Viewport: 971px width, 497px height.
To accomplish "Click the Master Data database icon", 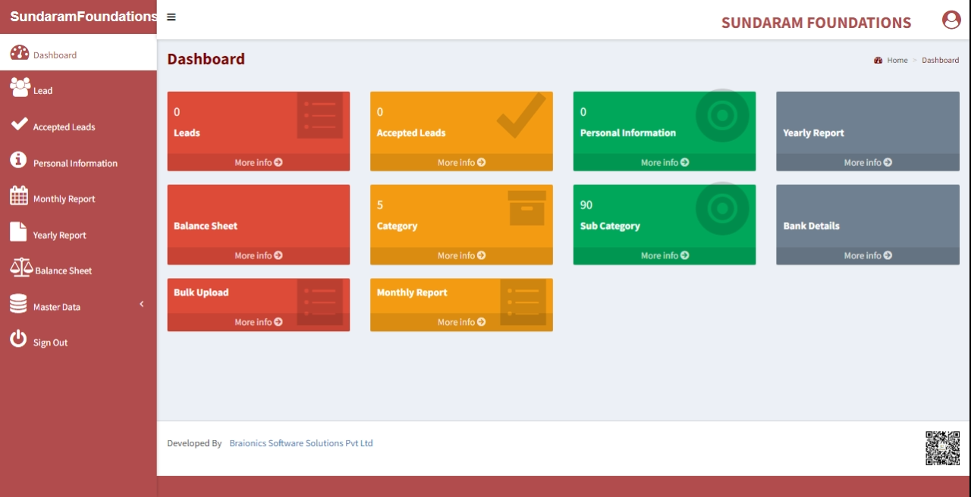I will 18,304.
